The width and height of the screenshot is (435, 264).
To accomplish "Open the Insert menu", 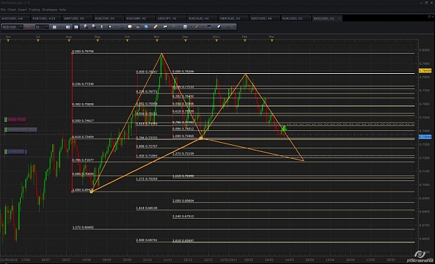I will [x=22, y=10].
